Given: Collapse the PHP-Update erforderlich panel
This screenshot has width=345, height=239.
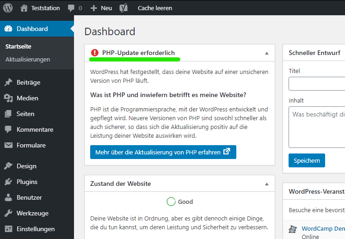Looking at the screenshot, I should (x=267, y=53).
